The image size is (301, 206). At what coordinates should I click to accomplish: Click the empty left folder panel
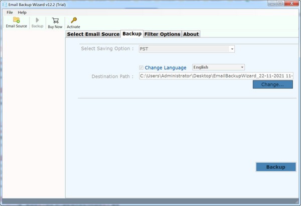point(33,115)
